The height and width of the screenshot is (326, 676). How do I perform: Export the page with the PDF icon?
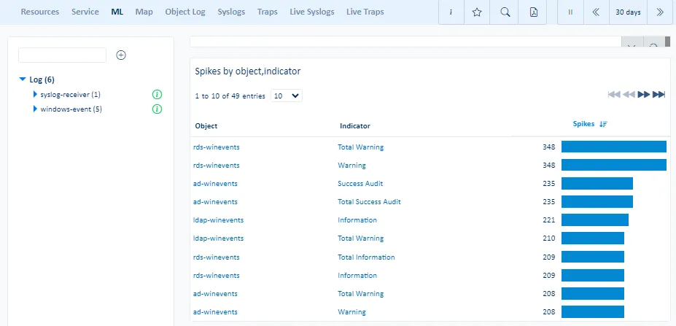coord(533,12)
